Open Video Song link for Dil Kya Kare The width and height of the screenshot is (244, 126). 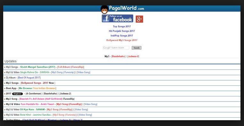81,110
